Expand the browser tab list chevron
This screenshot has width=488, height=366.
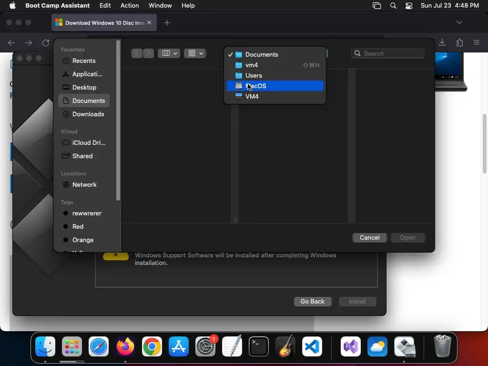tap(459, 22)
